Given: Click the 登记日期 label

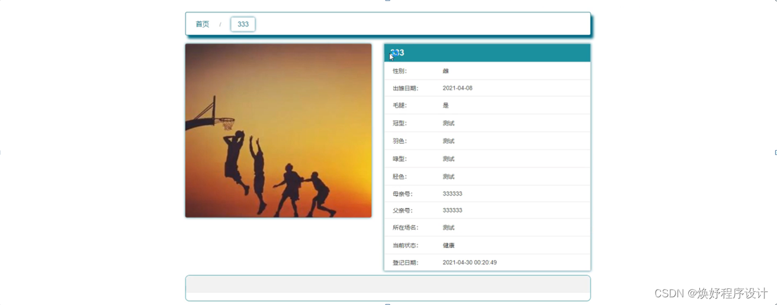Looking at the screenshot, I should (x=405, y=262).
